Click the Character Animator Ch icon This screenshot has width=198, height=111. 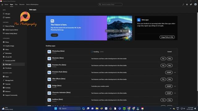(x=49, y=93)
